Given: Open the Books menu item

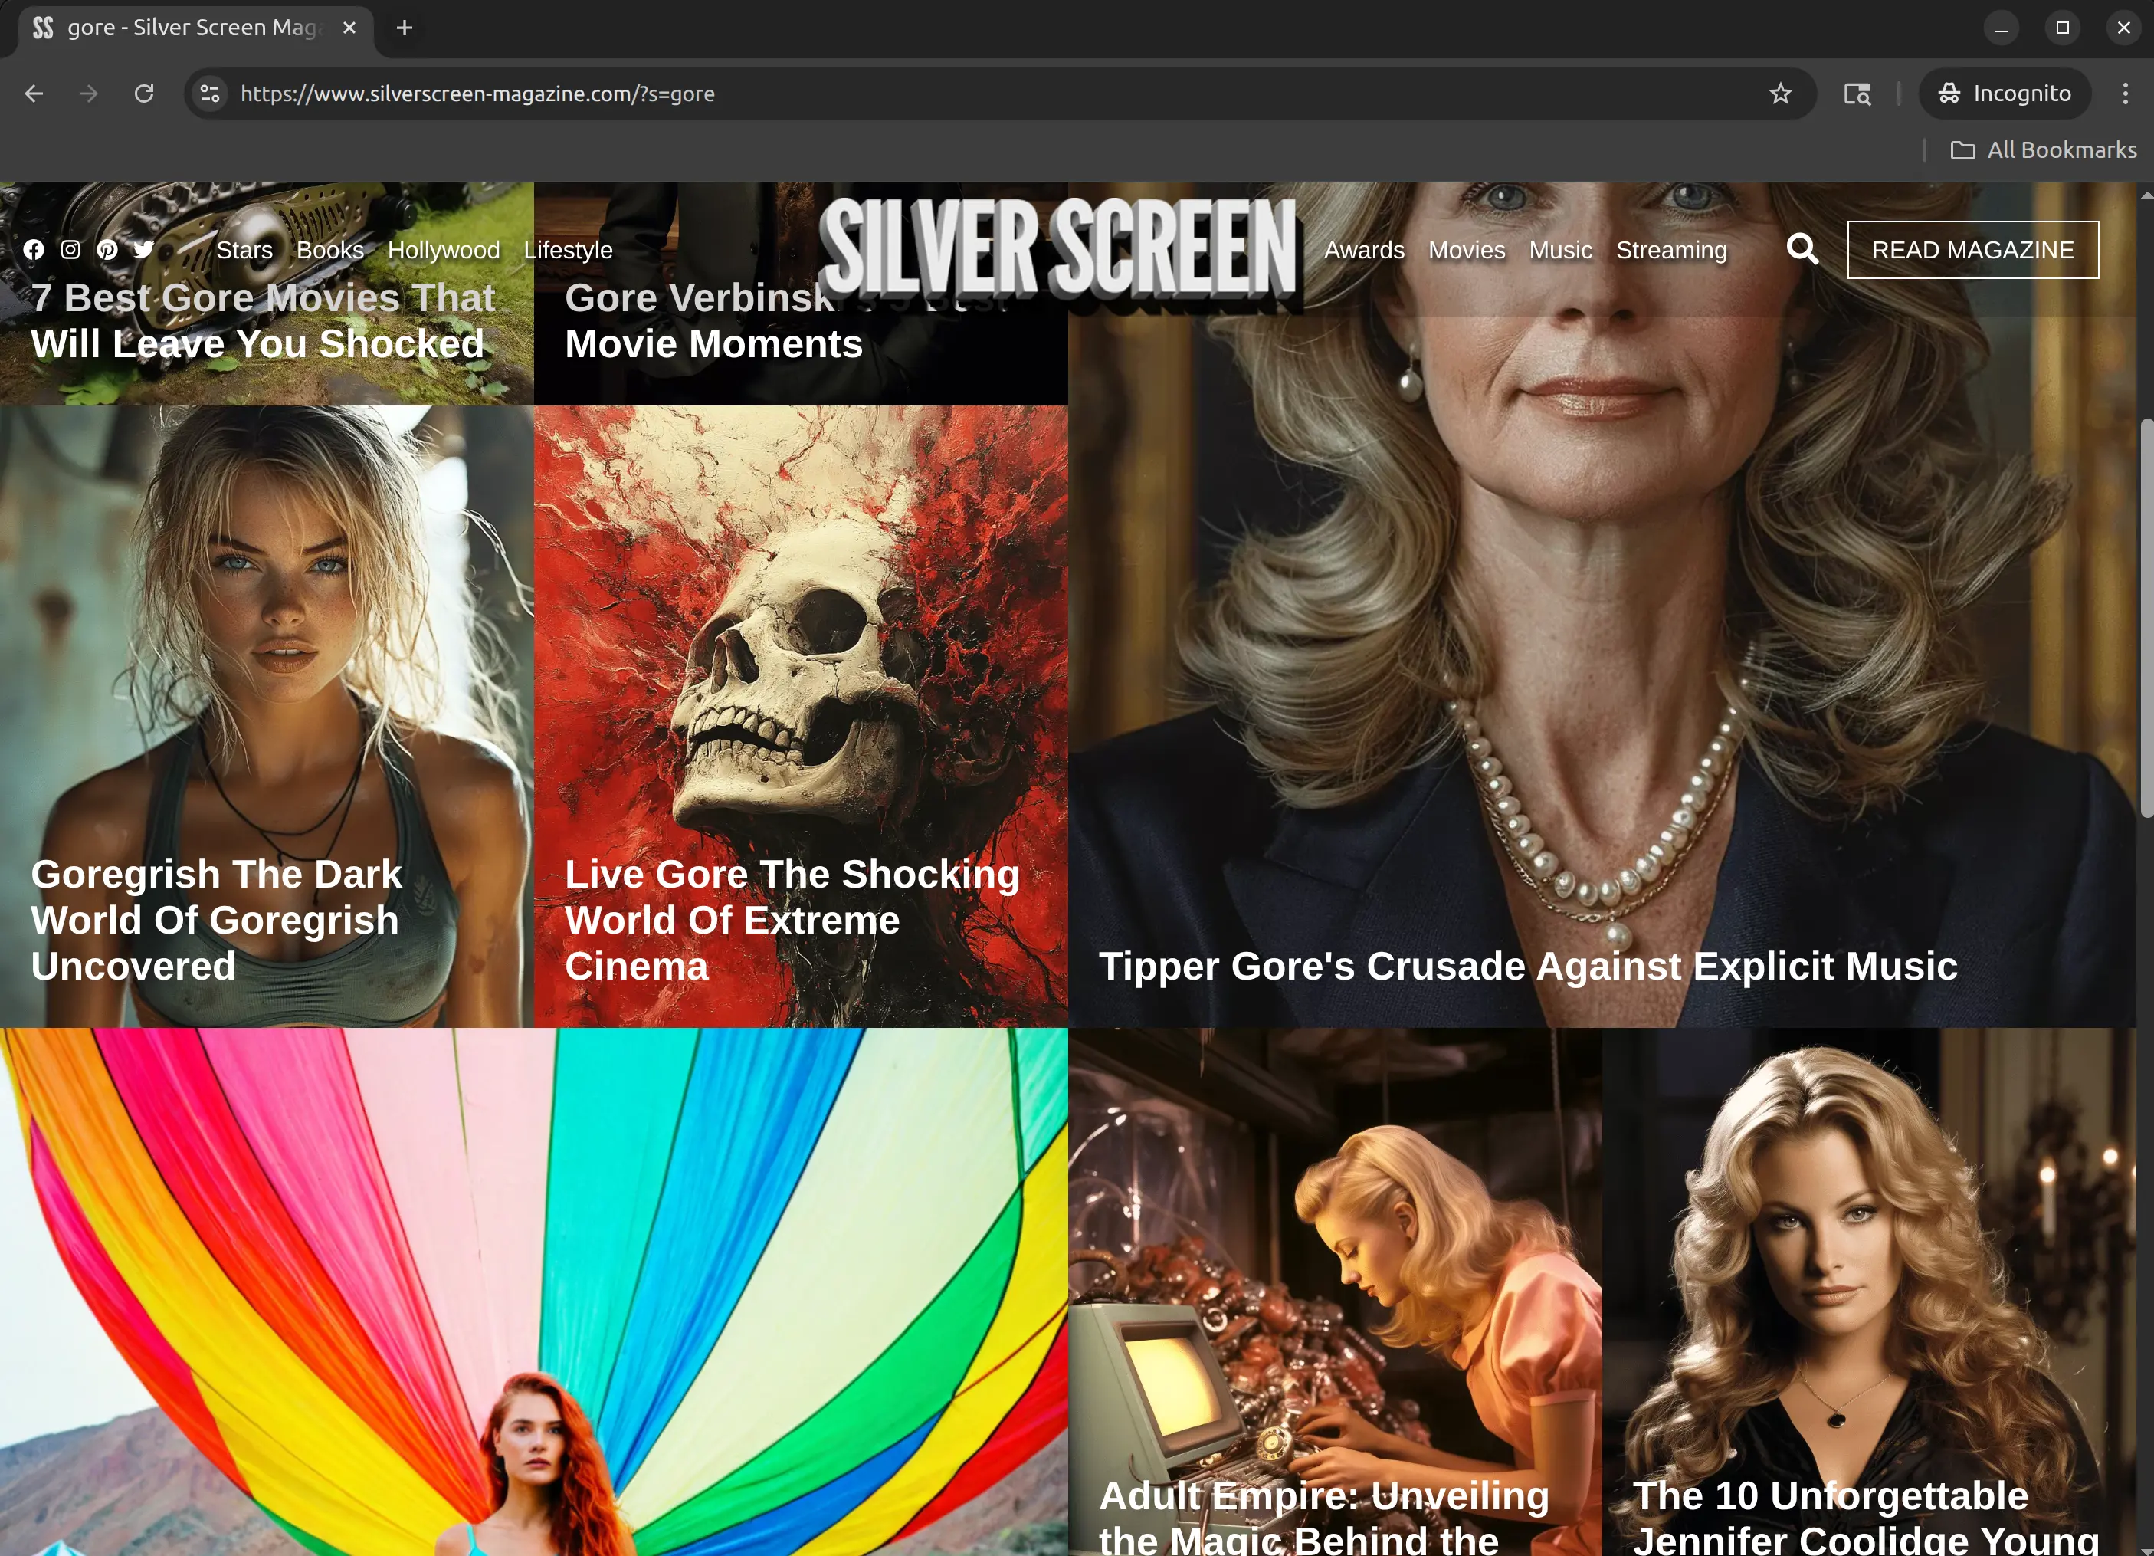Looking at the screenshot, I should point(329,250).
